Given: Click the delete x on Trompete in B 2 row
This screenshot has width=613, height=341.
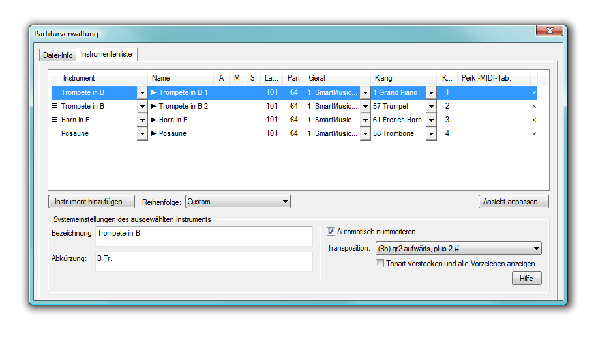Looking at the screenshot, I should (x=534, y=106).
